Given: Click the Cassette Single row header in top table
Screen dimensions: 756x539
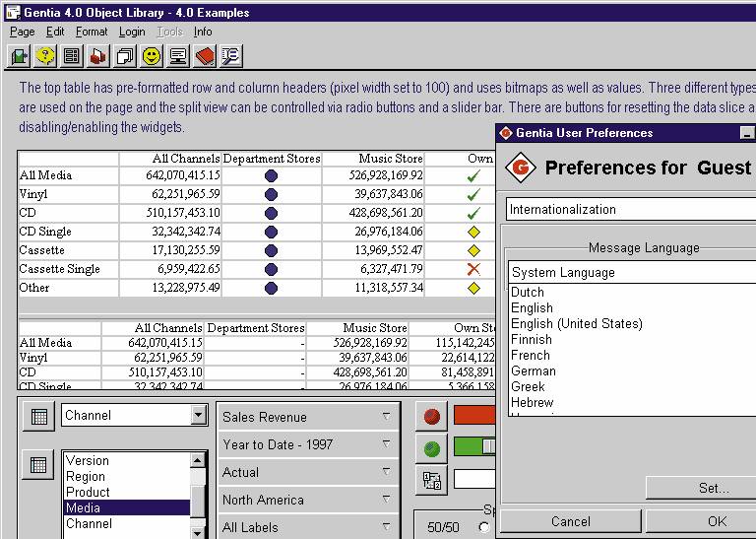Looking at the screenshot, I should pyautogui.click(x=68, y=269).
